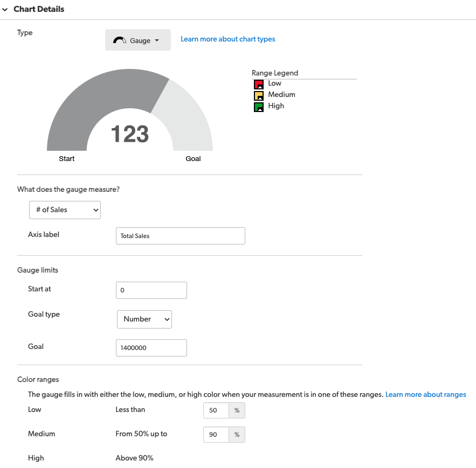Image resolution: width=476 pixels, height=468 pixels.
Task: Click the Low legend label
Action: 274,83
